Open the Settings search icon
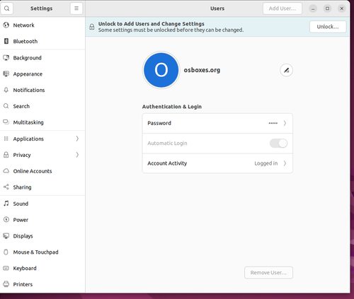This screenshot has width=354, height=299. click(6, 8)
